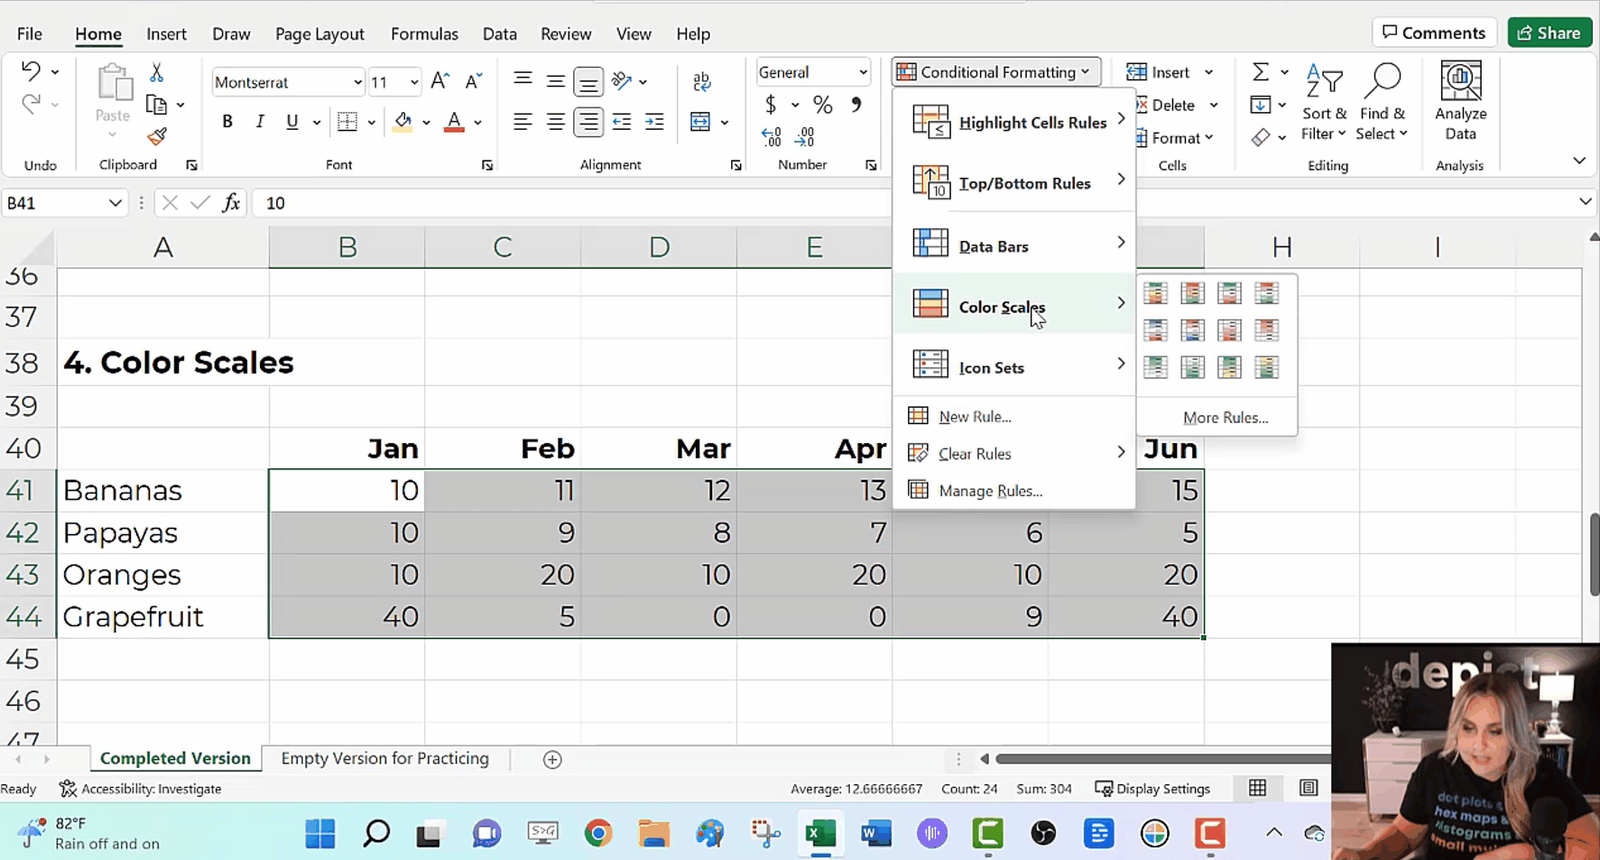Open the Montserrat font name dropdown

point(357,82)
